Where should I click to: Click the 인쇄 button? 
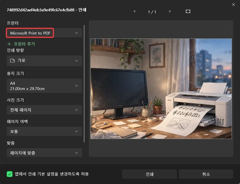coord(150,174)
